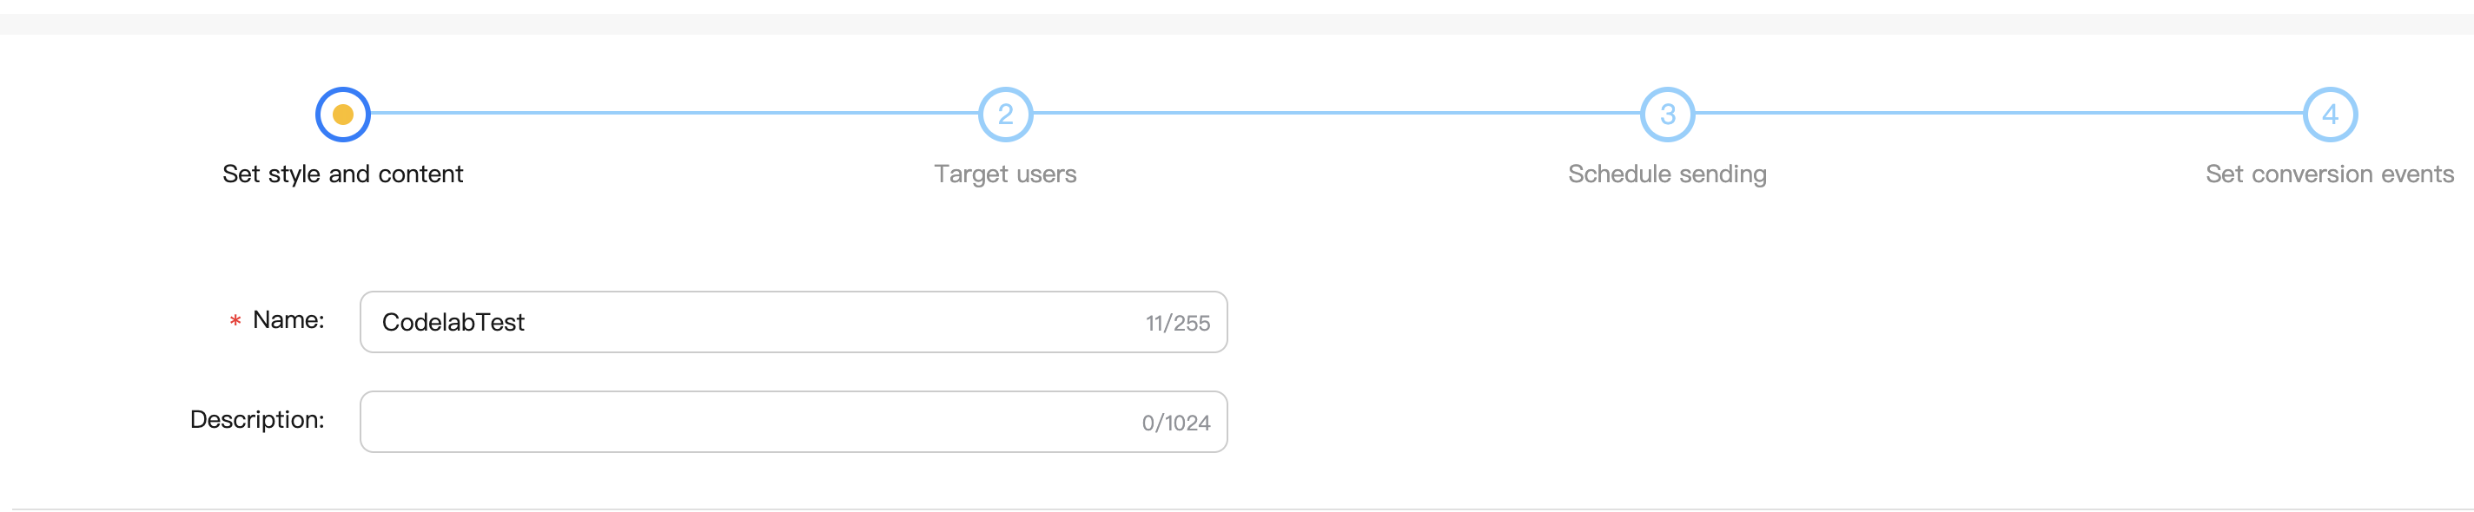The width and height of the screenshot is (2474, 512).
Task: Click into the empty Description field
Action: pos(749,422)
